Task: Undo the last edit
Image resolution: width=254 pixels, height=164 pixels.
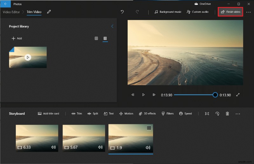Action: [122, 12]
